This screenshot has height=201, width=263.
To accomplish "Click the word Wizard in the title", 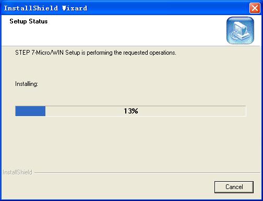I will 75,8.
